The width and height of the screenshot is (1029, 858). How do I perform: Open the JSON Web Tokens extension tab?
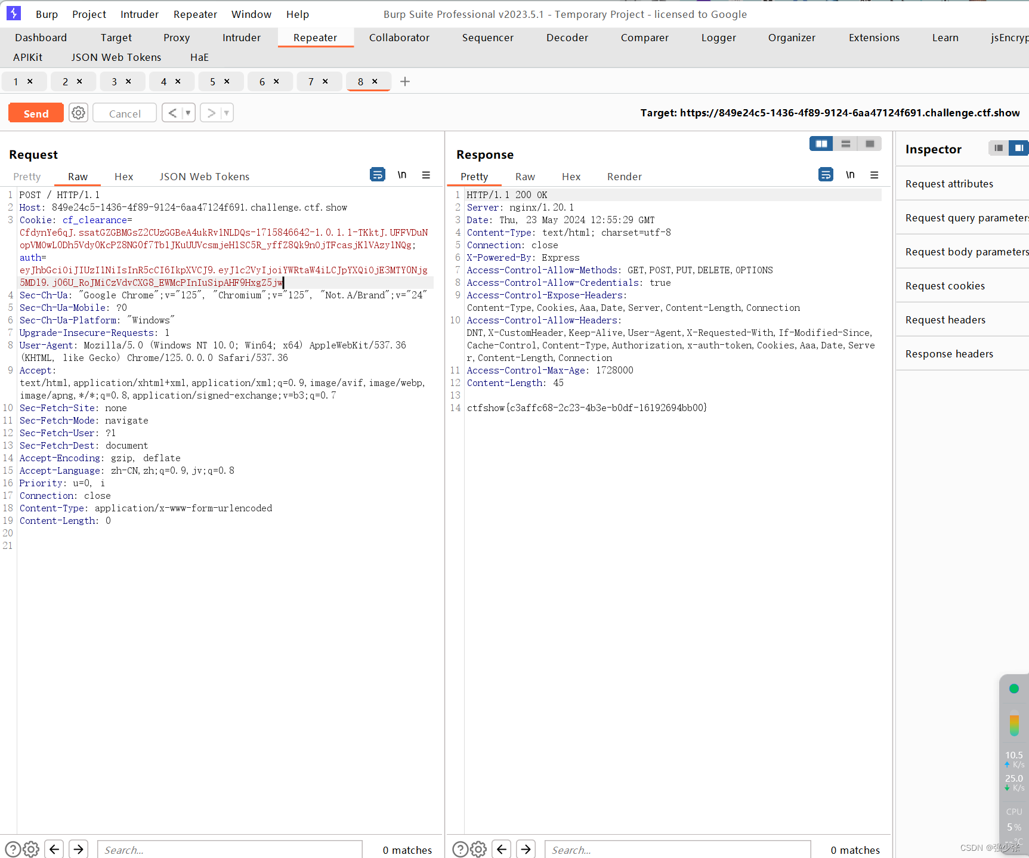(116, 57)
